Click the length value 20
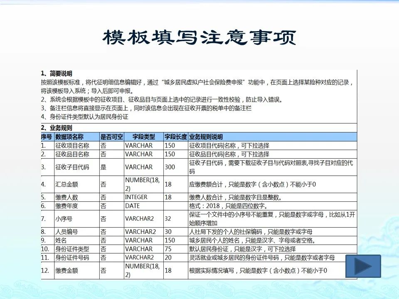This screenshot has height=299, width=399. pyautogui.click(x=168, y=257)
